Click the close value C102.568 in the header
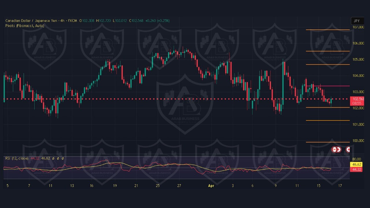Viewport: 370px width, 208px height. [x=136, y=21]
